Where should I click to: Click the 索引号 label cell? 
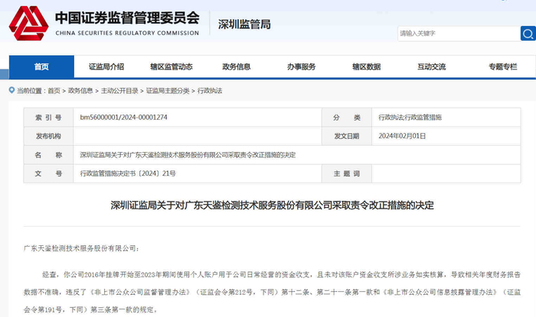pos(48,118)
